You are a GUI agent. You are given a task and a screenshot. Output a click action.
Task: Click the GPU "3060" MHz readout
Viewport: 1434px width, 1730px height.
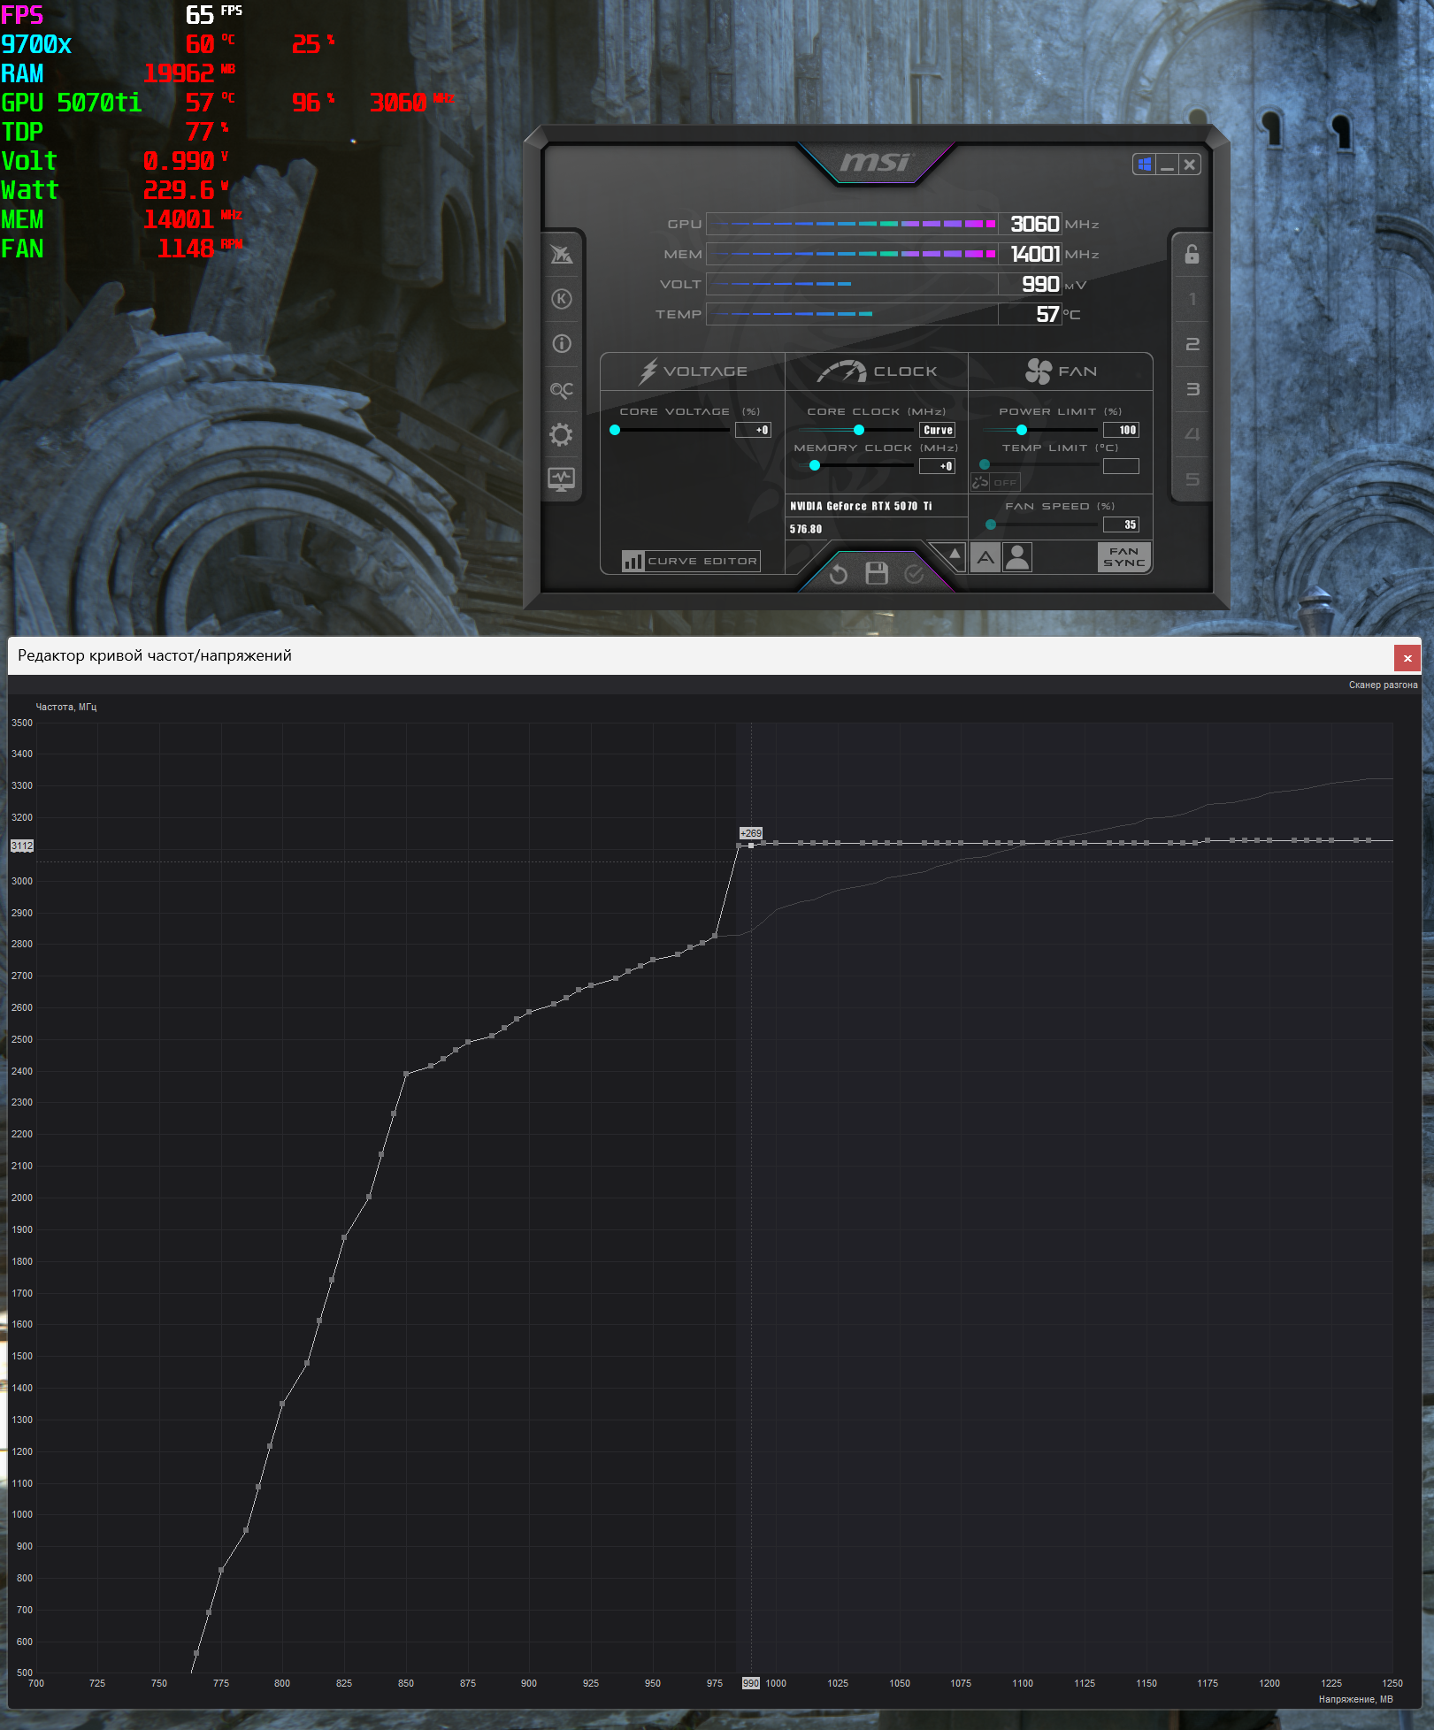(x=1035, y=224)
